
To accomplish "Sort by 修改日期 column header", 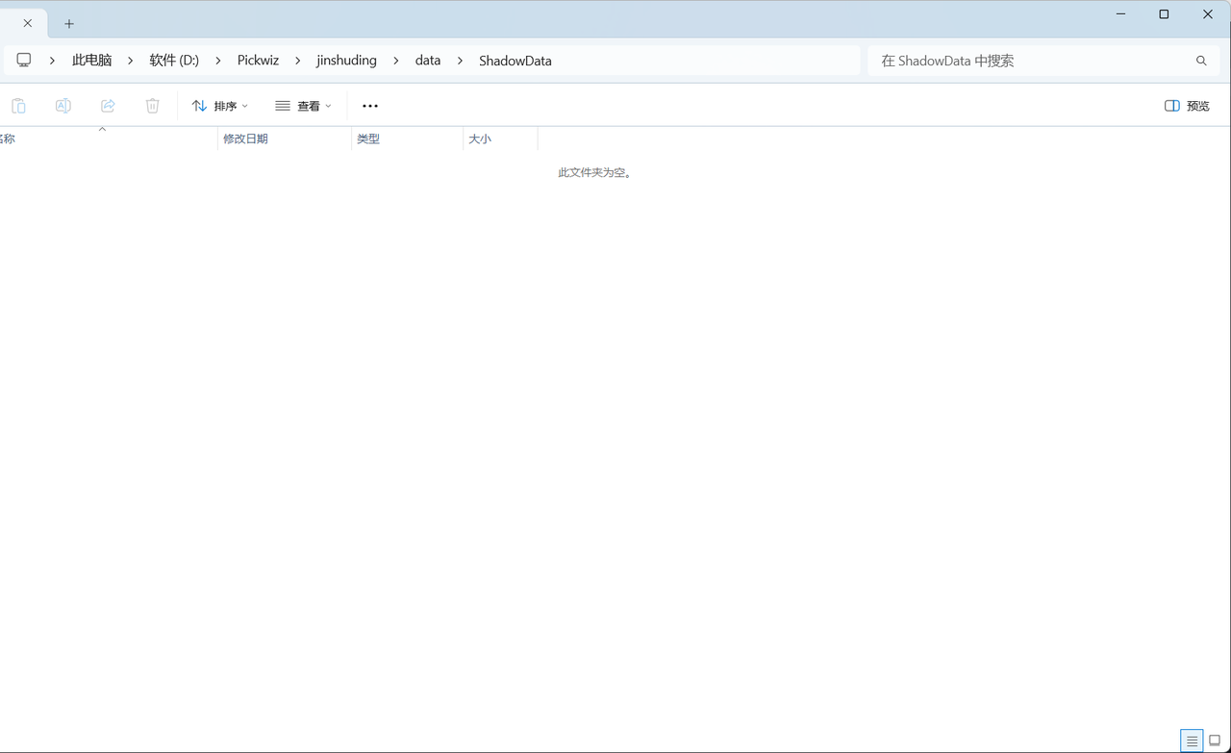I will (x=246, y=139).
